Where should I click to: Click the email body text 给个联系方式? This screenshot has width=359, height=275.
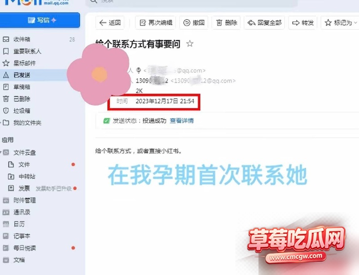(113, 151)
